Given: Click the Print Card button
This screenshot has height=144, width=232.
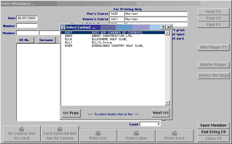Looking at the screenshot, I should click(x=175, y=136).
